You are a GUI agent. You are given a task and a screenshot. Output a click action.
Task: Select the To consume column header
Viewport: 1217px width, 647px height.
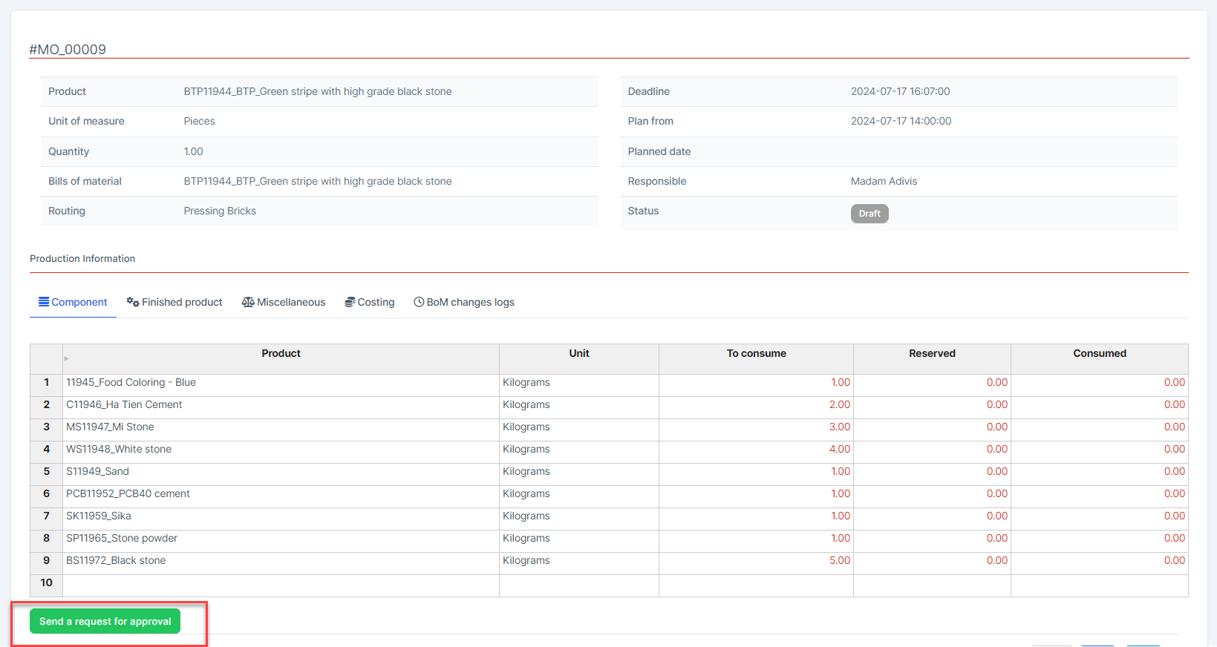point(756,354)
